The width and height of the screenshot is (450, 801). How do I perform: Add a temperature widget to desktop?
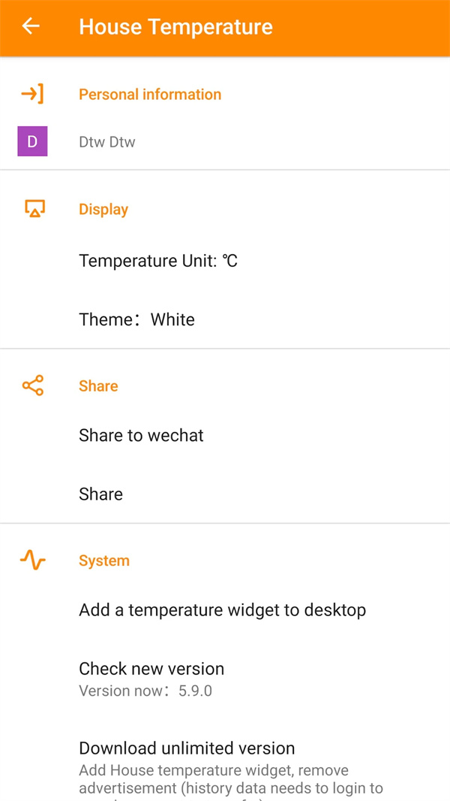point(222,610)
